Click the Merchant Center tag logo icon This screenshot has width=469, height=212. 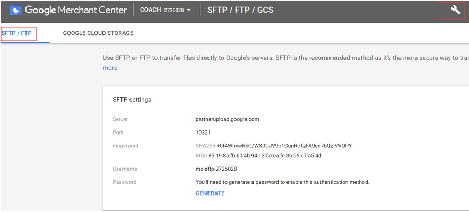pos(15,11)
